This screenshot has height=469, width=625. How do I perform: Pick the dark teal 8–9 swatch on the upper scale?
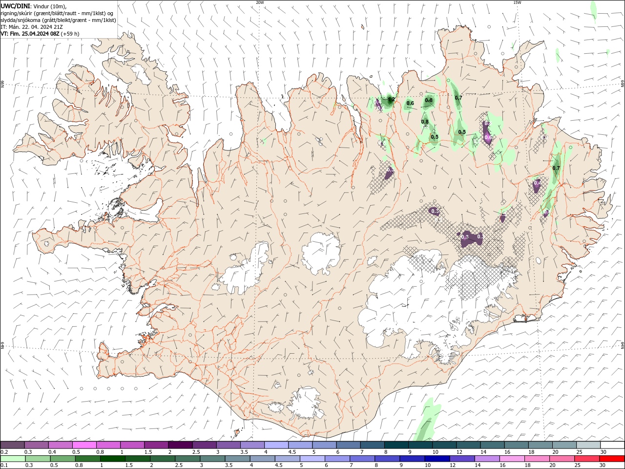(x=396, y=445)
